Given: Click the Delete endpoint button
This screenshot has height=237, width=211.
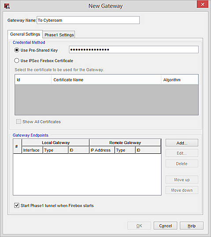Looking at the screenshot, I should pos(182,163).
